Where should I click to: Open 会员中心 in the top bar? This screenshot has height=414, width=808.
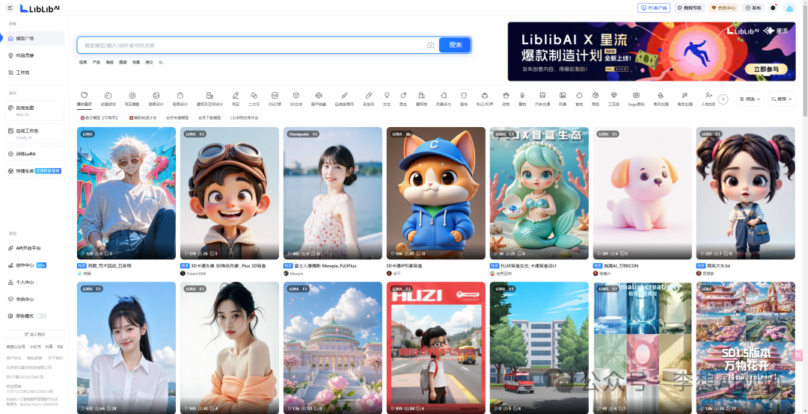723,7
